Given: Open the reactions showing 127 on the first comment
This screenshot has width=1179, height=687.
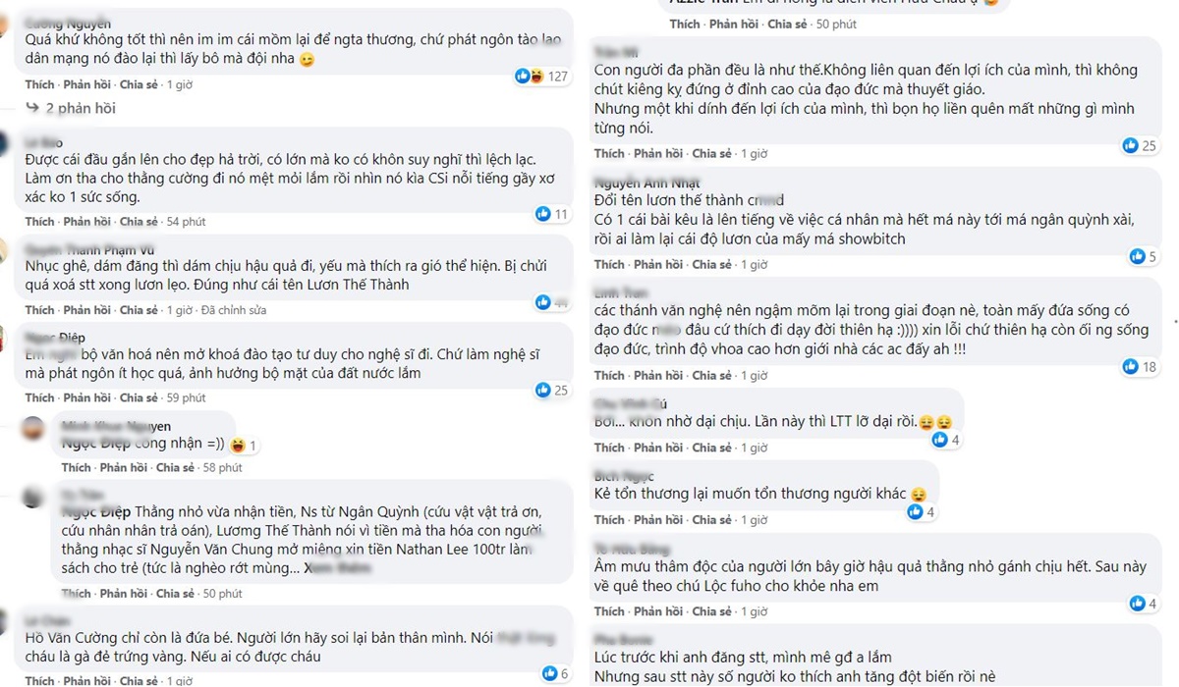Looking at the screenshot, I should (541, 77).
